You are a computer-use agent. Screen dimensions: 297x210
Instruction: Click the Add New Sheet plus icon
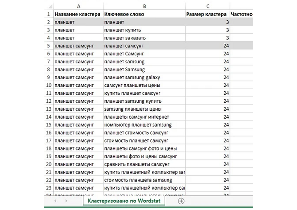[181, 201]
